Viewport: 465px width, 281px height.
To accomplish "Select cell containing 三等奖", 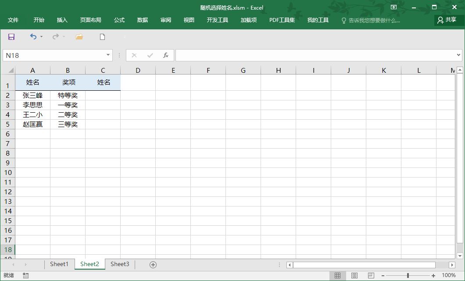I will 68,124.
